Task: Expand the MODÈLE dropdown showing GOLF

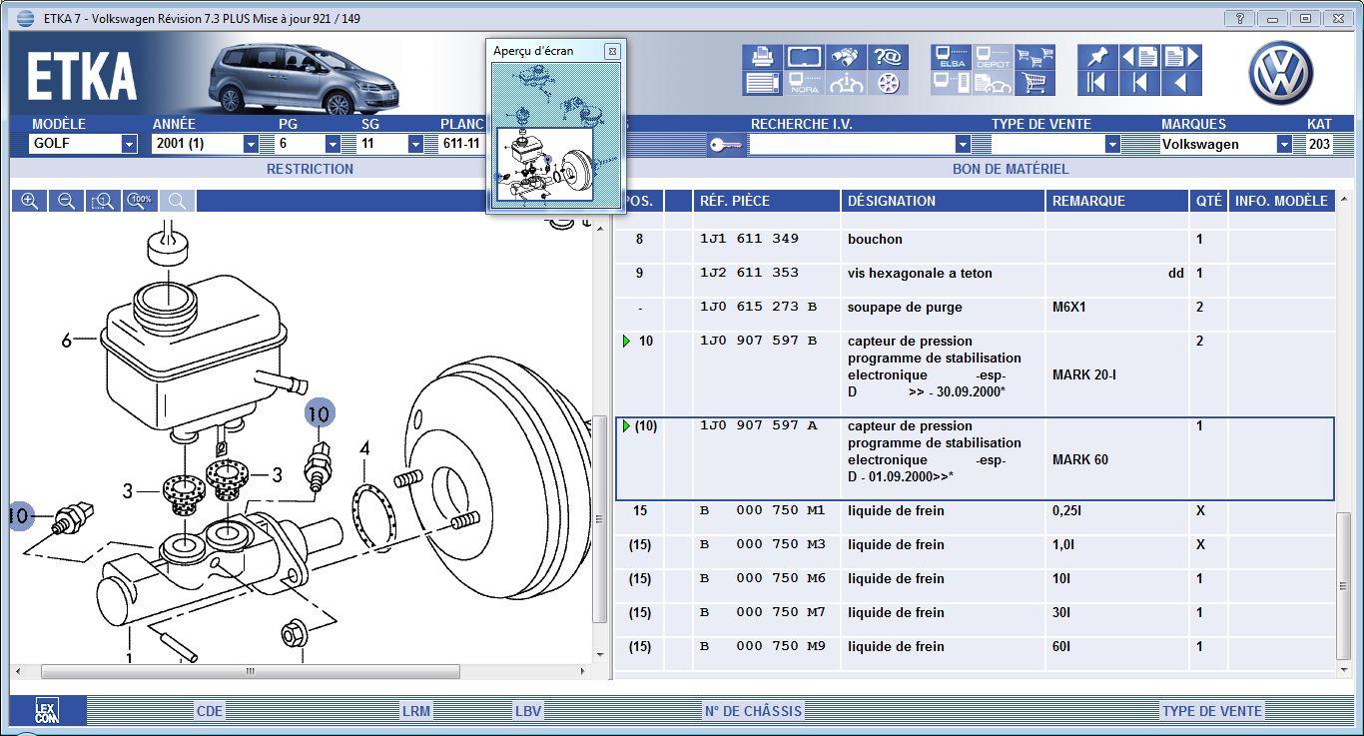Action: (129, 144)
